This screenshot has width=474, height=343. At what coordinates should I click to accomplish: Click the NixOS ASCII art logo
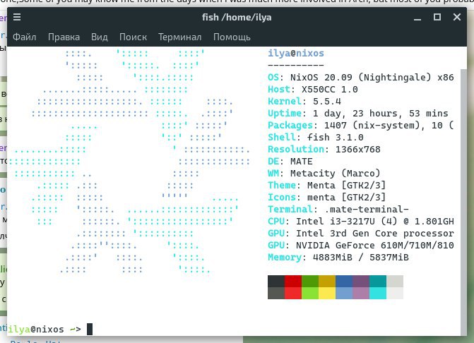[129, 162]
